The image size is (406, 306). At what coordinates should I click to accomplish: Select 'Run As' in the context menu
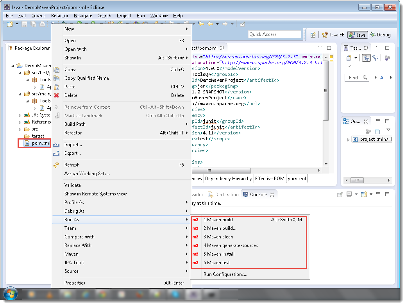pos(122,220)
